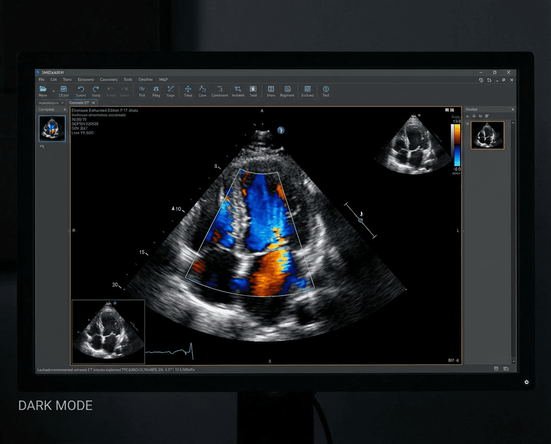
Task: Open the Segment tool icon
Action: click(x=287, y=90)
